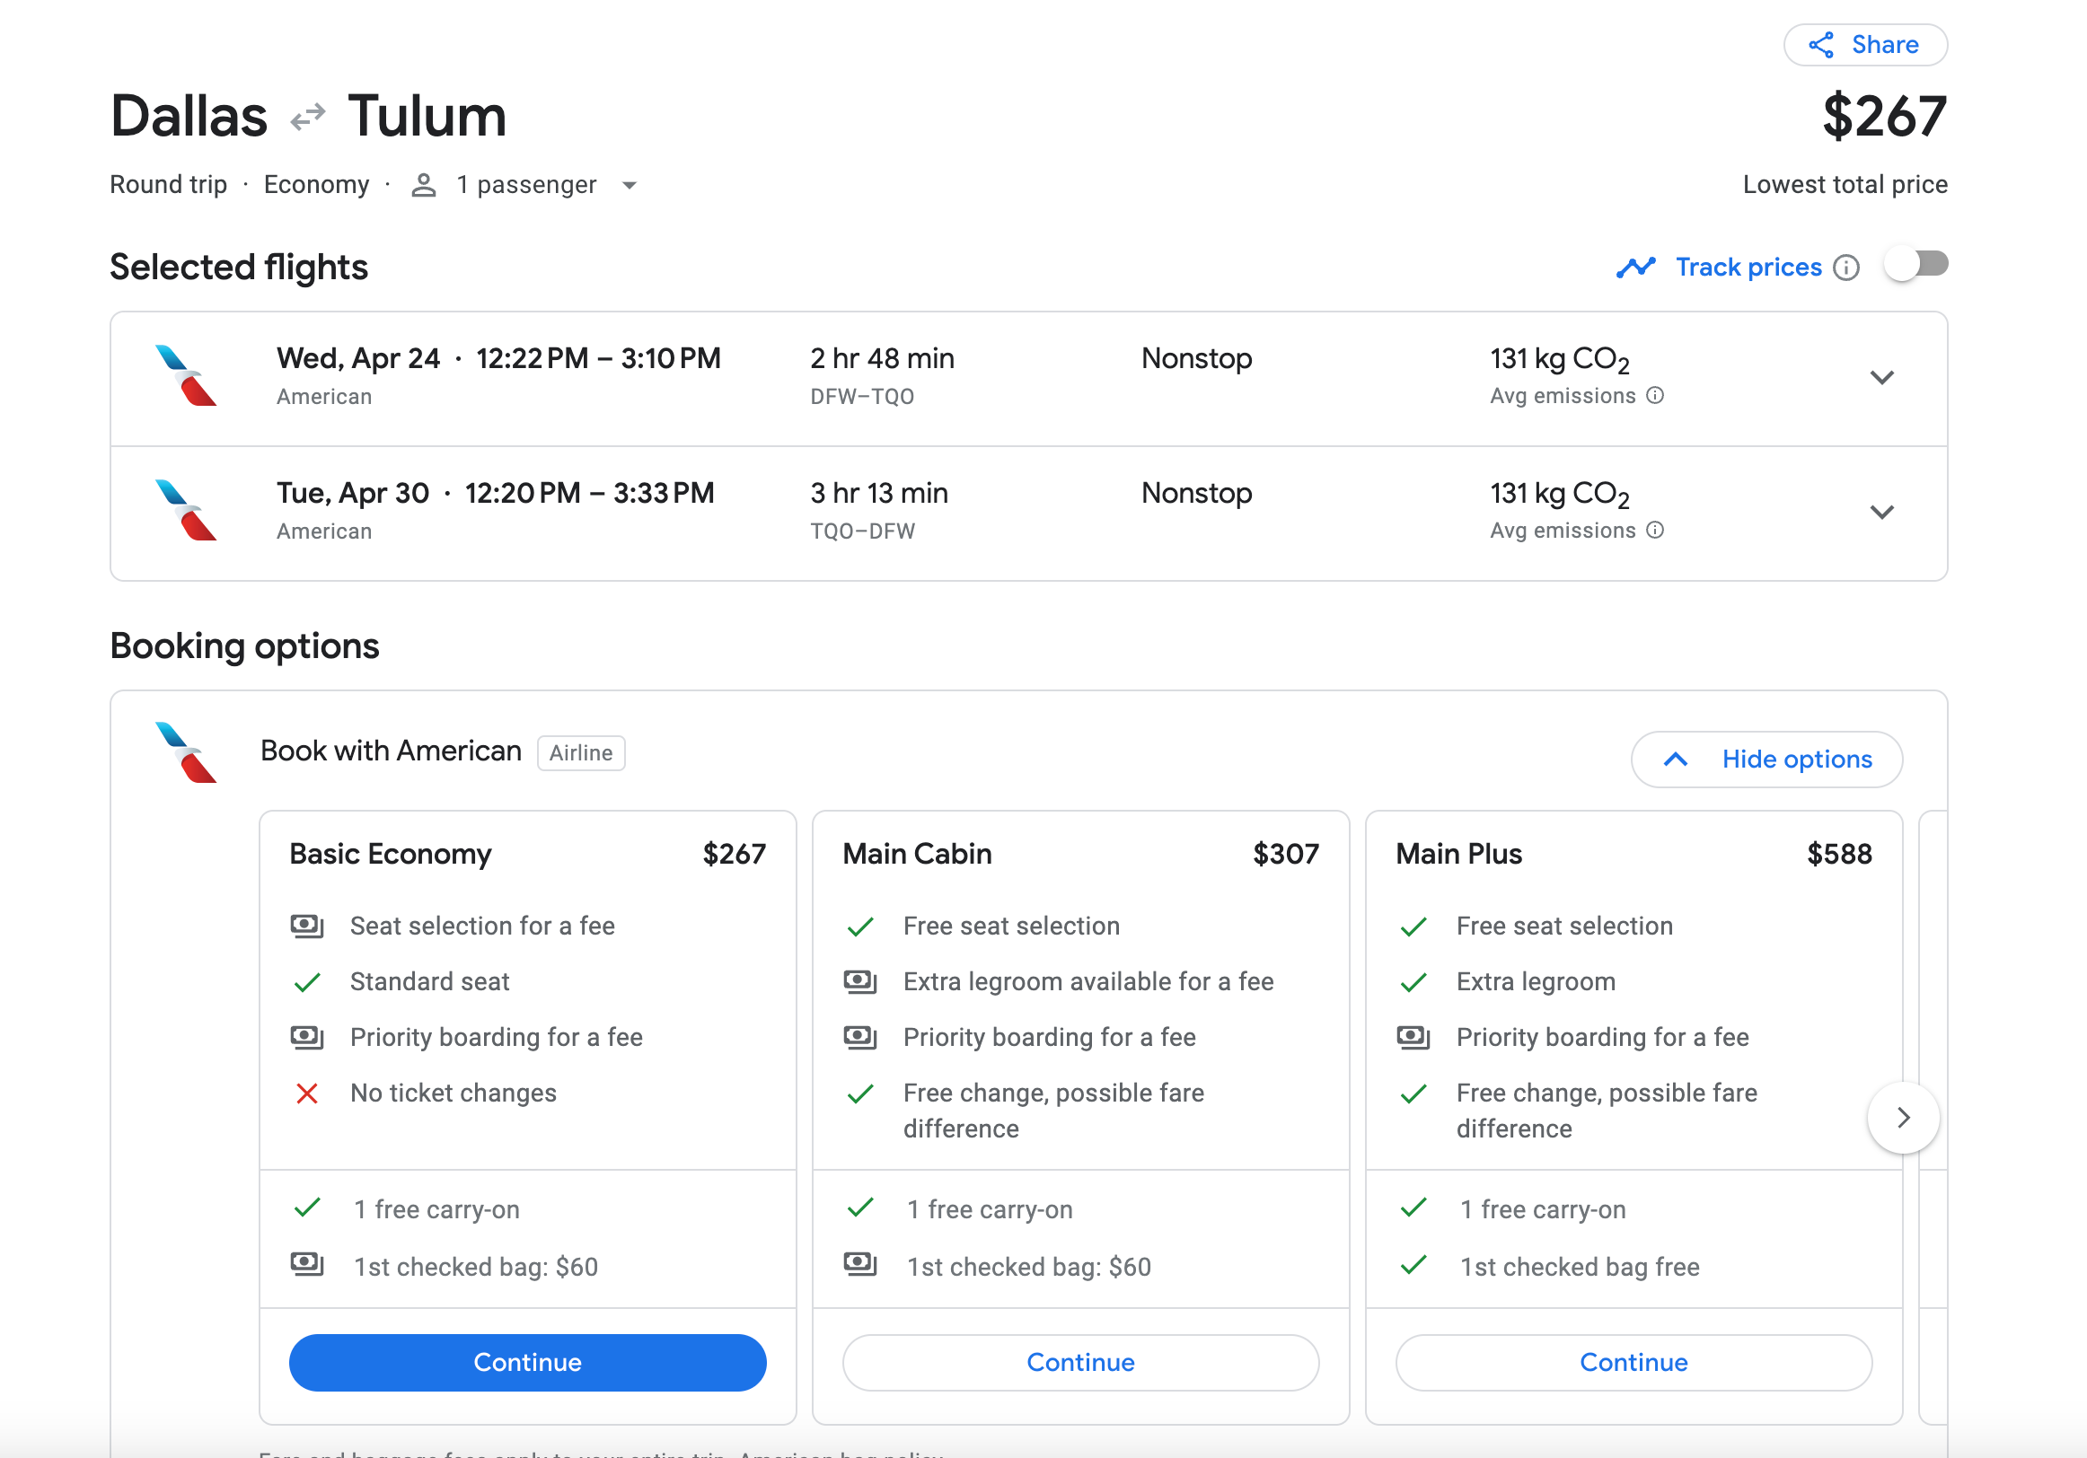
Task: Continue with Main Plus fare
Action: (1633, 1362)
